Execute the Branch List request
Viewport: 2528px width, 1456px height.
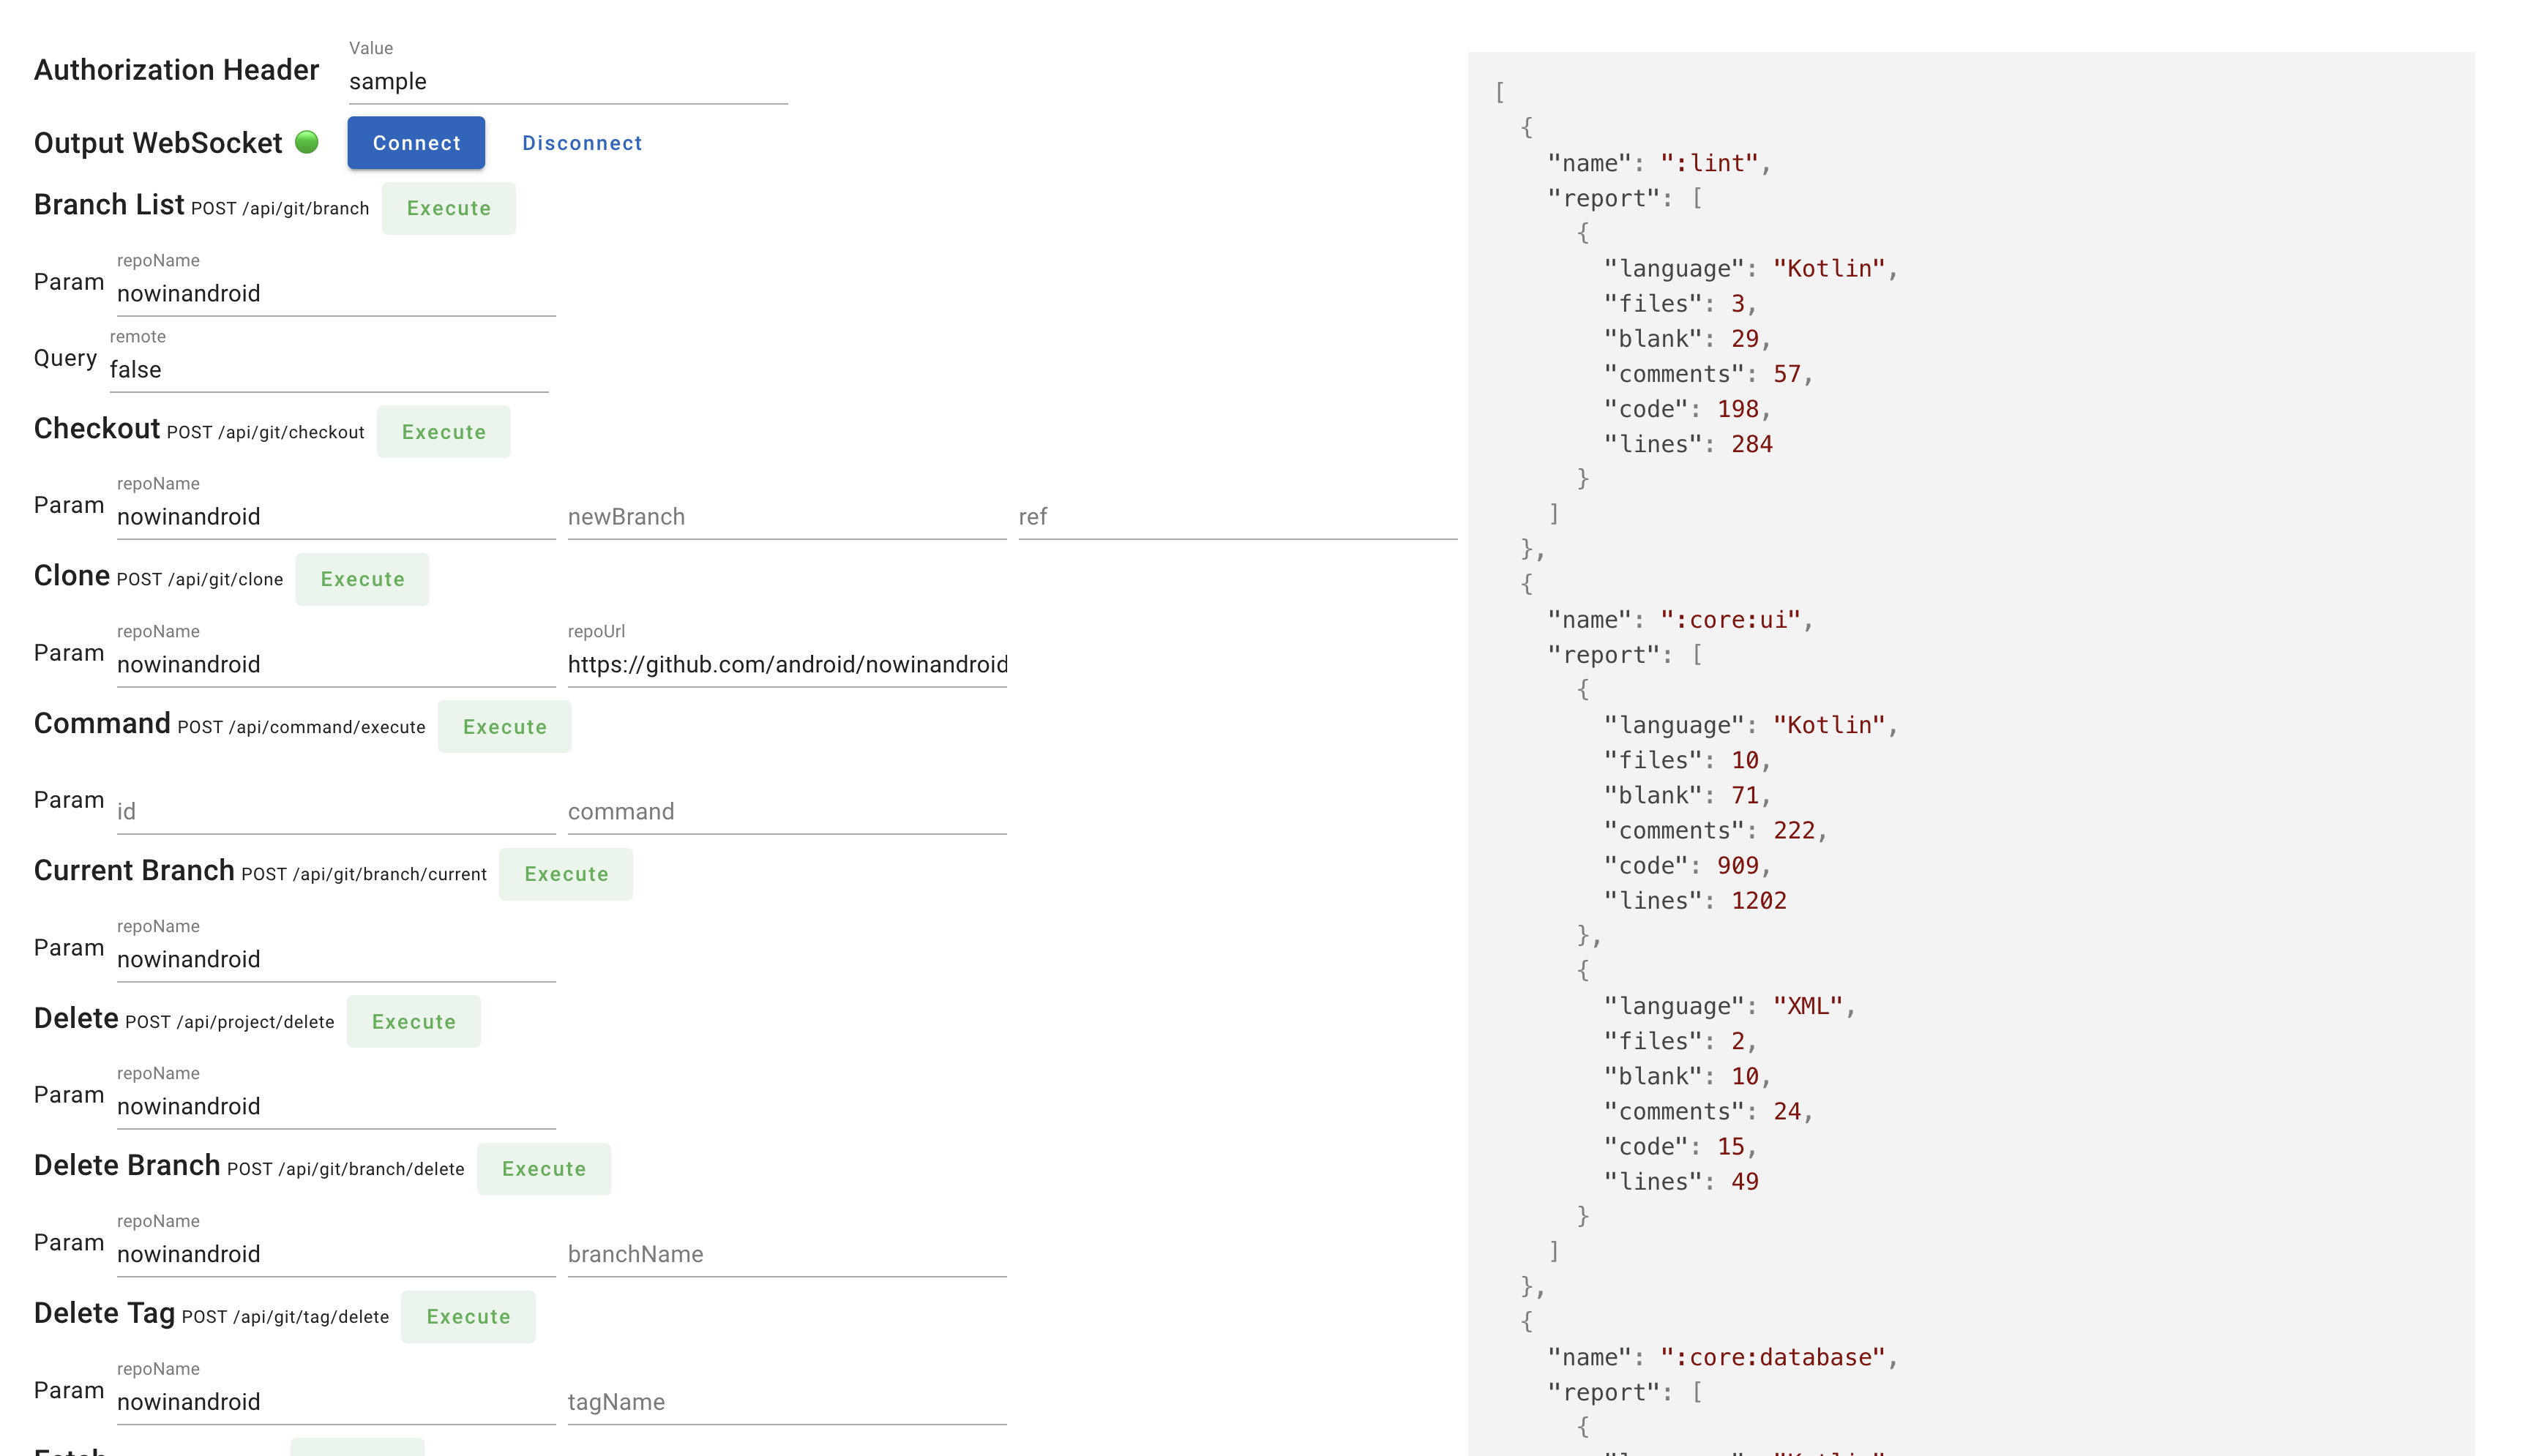[448, 208]
